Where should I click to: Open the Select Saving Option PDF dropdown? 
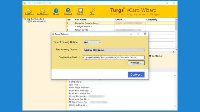point(92,42)
